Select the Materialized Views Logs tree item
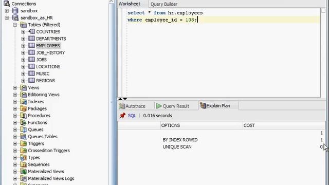This screenshot has width=329, height=185. [51, 178]
